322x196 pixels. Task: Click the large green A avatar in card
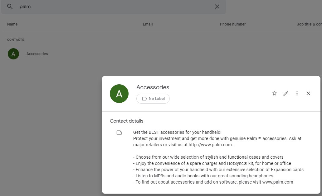click(119, 94)
